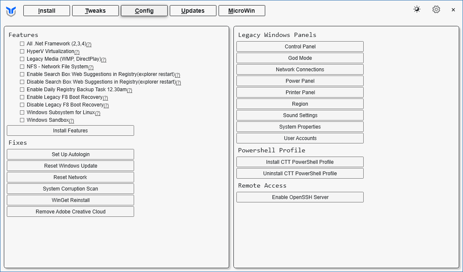The height and width of the screenshot is (272, 463).
Task: Open the settings gear icon
Action: coord(436,9)
